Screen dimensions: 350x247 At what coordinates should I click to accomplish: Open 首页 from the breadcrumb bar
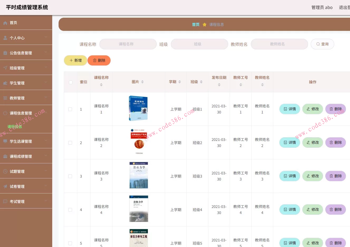coord(195,24)
